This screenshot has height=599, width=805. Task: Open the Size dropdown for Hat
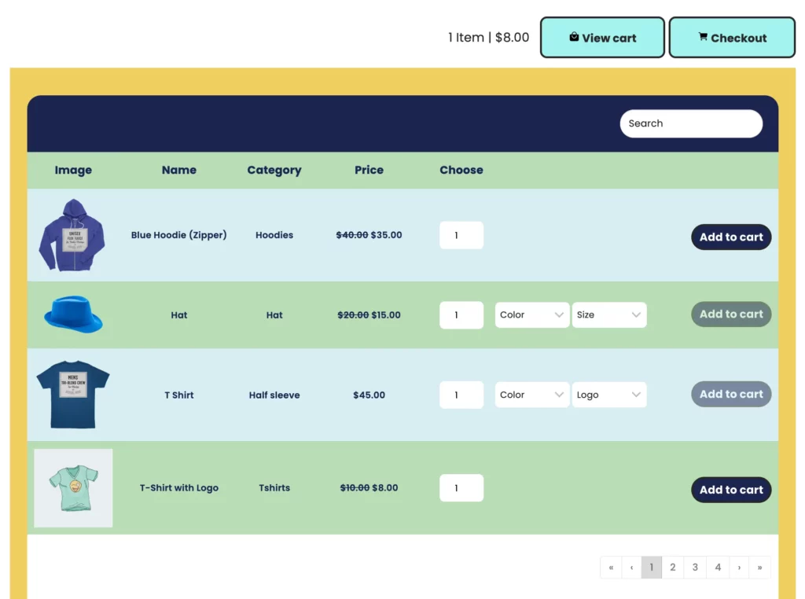(609, 314)
